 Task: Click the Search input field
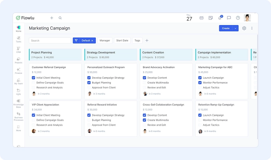pyautogui.click(x=50, y=41)
